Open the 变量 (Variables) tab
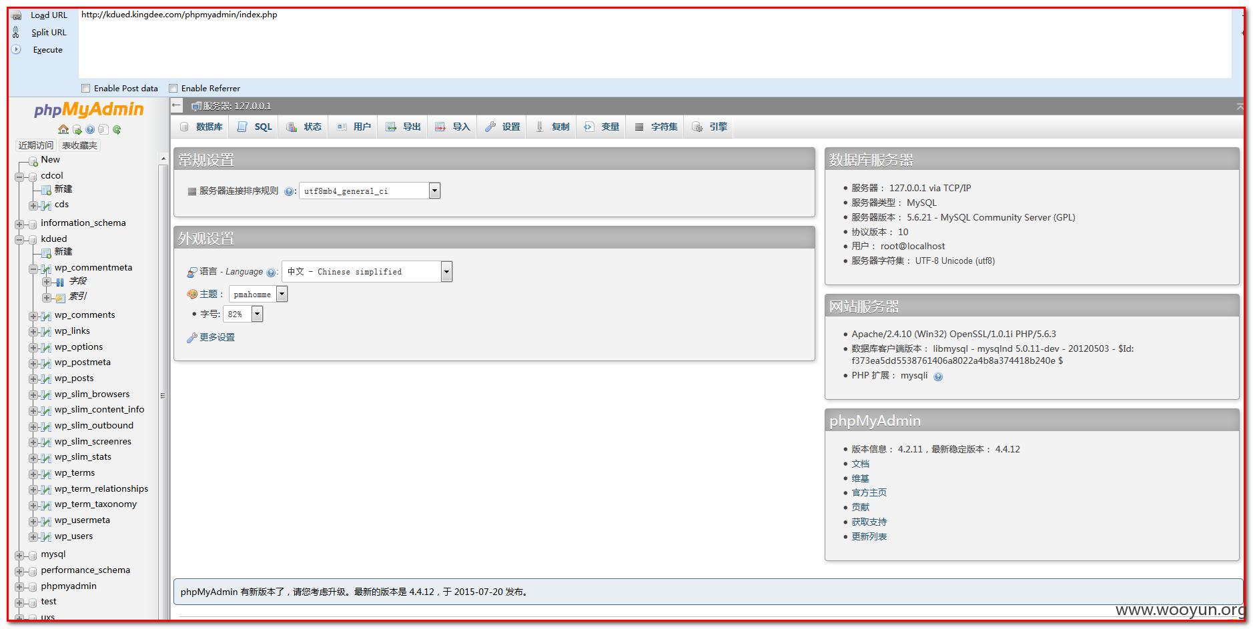The image size is (1253, 629). 601,127
